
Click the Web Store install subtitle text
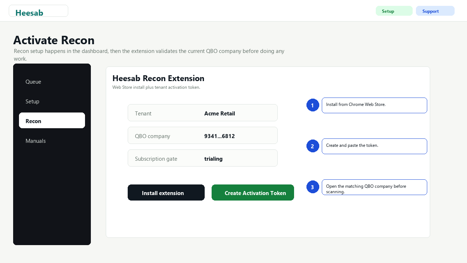(x=156, y=87)
